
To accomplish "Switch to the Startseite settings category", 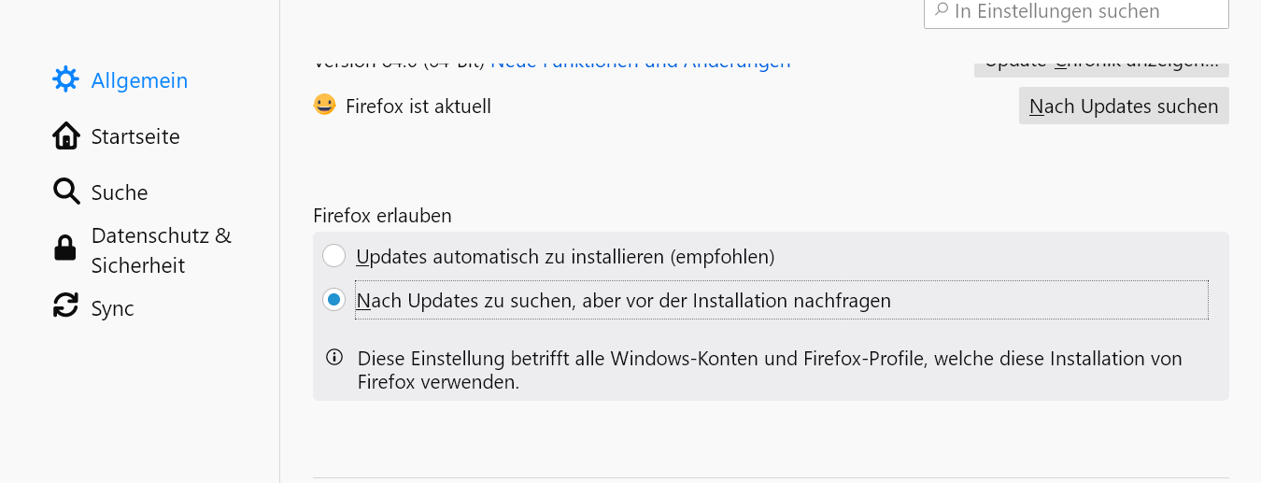I will pyautogui.click(x=135, y=137).
